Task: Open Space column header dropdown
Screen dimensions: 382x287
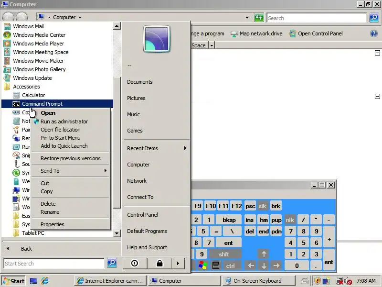Action: 212,45
